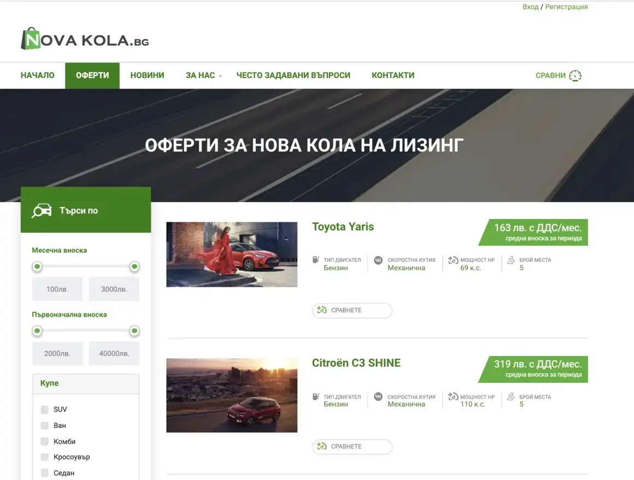Click the 40000лв. down payment field
The image size is (634, 480).
(114, 353)
